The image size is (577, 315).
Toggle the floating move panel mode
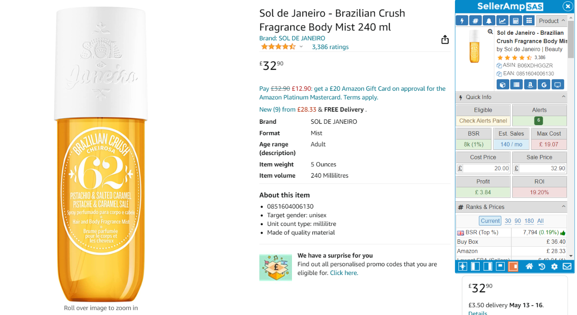(x=463, y=266)
